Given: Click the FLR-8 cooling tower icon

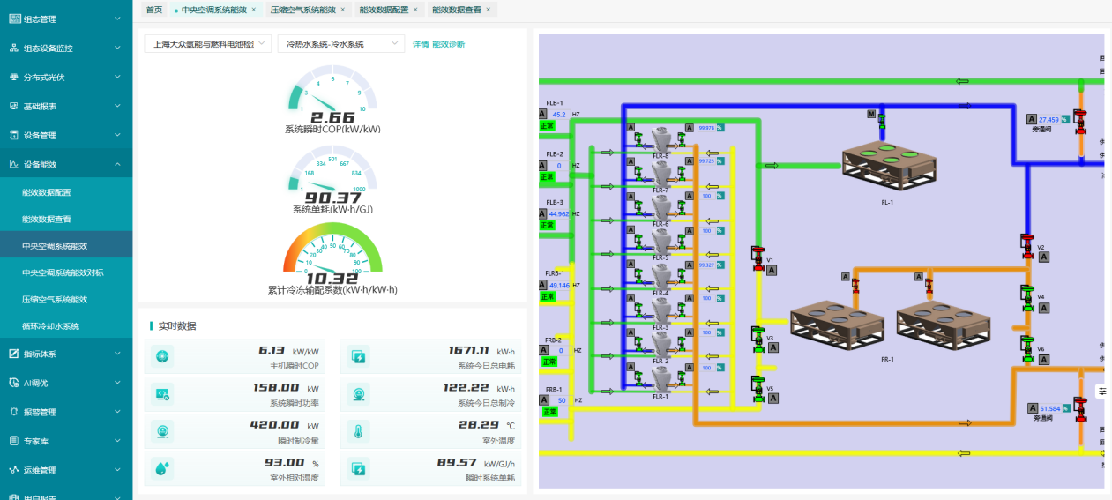Looking at the screenshot, I should [661, 138].
